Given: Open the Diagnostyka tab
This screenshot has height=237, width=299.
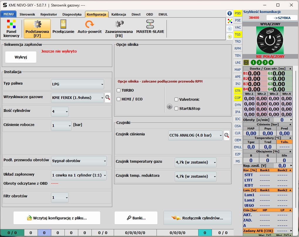Looking at the screenshot, I should tap(72, 14).
